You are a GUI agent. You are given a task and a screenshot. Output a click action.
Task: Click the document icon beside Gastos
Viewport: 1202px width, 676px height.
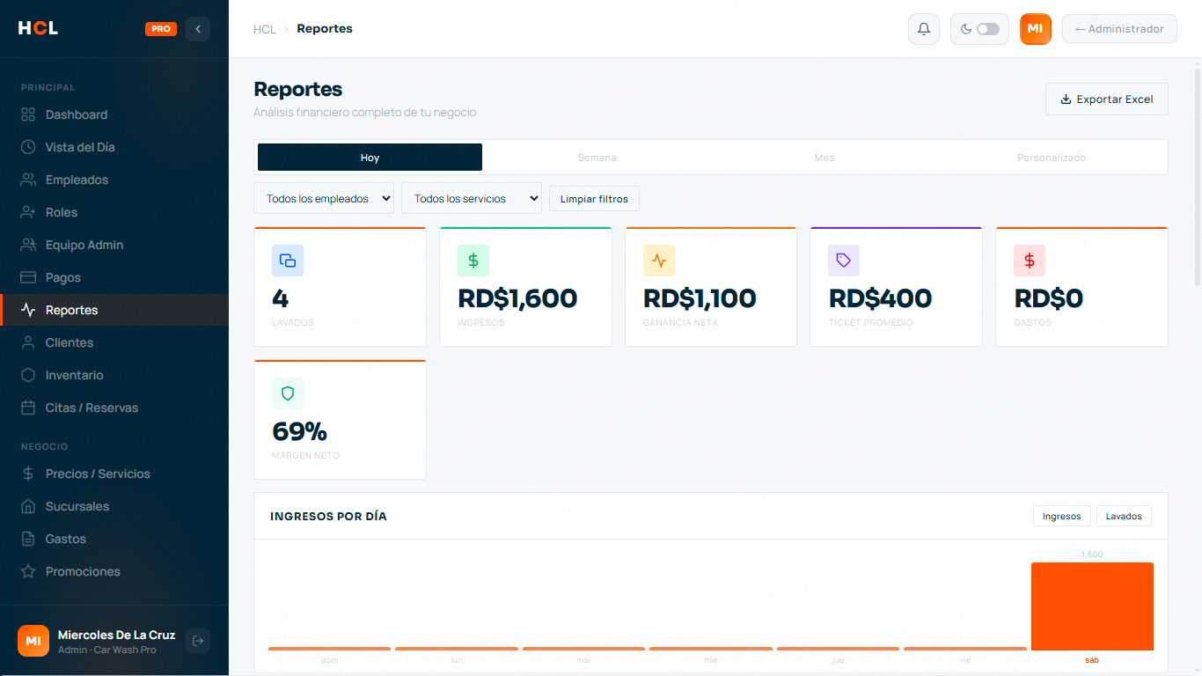point(28,539)
